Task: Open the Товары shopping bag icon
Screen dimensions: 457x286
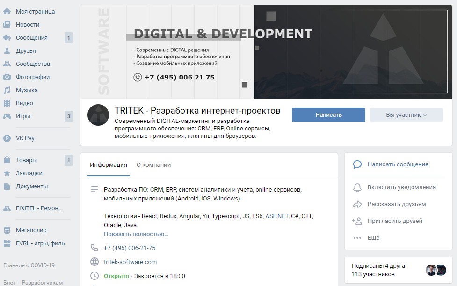Action: 7,160
